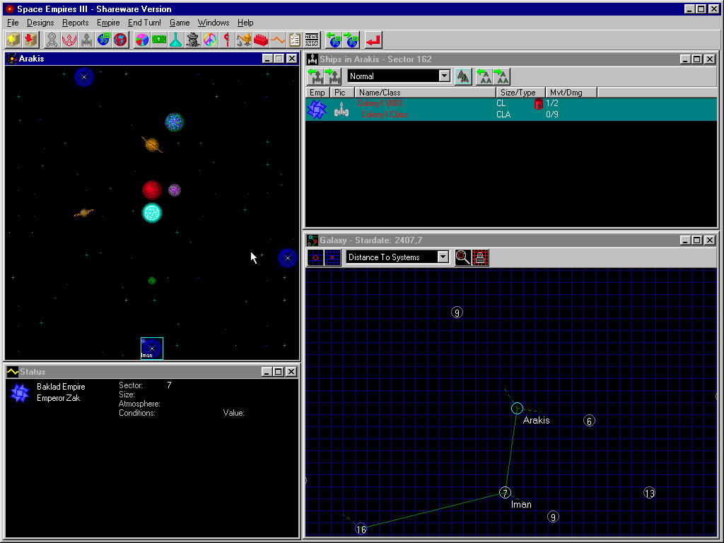Open the Empire menu
724x543 pixels.
[108, 23]
